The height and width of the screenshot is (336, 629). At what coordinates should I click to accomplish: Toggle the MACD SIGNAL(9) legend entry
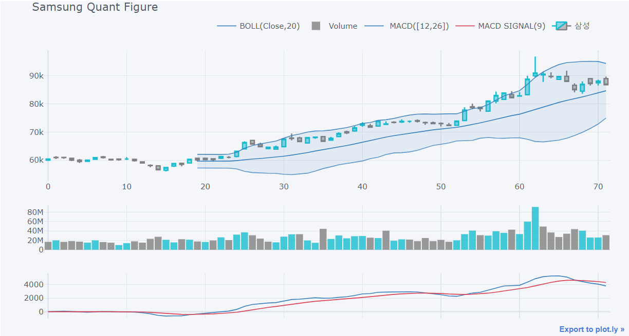[502, 26]
